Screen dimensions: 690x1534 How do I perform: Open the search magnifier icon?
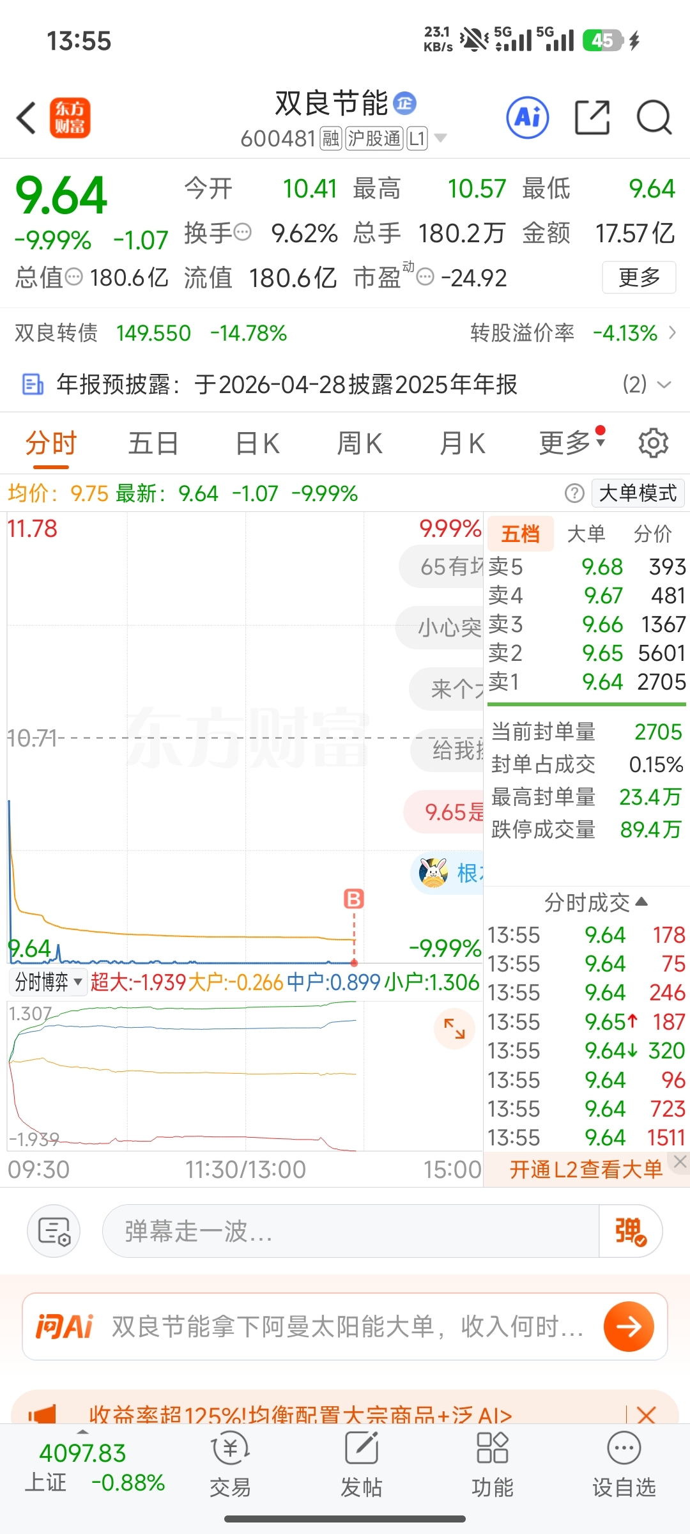click(x=654, y=118)
